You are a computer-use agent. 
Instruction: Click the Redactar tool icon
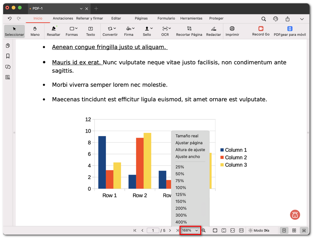tap(213, 31)
